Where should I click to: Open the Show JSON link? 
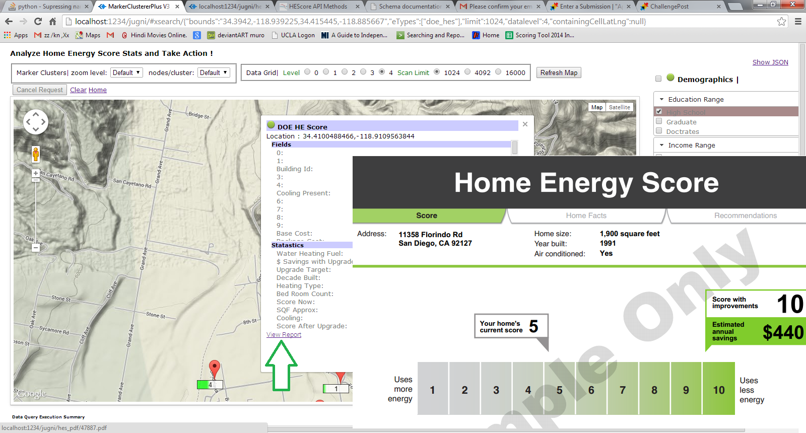770,62
